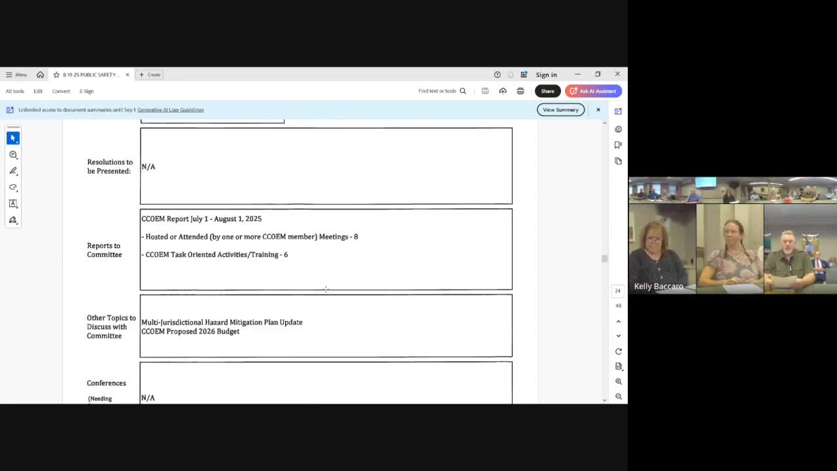Star the PUBLIC SAFETY document tab
This screenshot has height=471, width=837.
click(x=56, y=75)
